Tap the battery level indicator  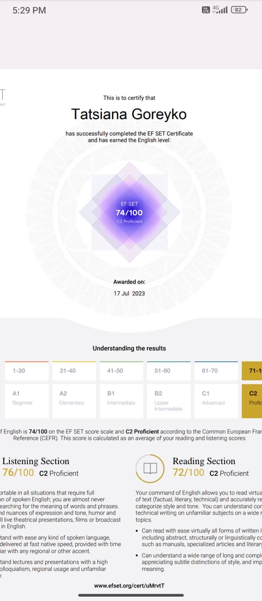(239, 10)
